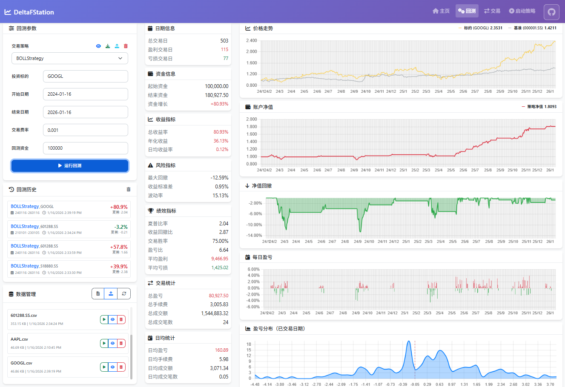Image resolution: width=565 pixels, height=387 pixels.
Task: Toggle 策略净值 legend in net value chart
Action: pyautogui.click(x=539, y=107)
